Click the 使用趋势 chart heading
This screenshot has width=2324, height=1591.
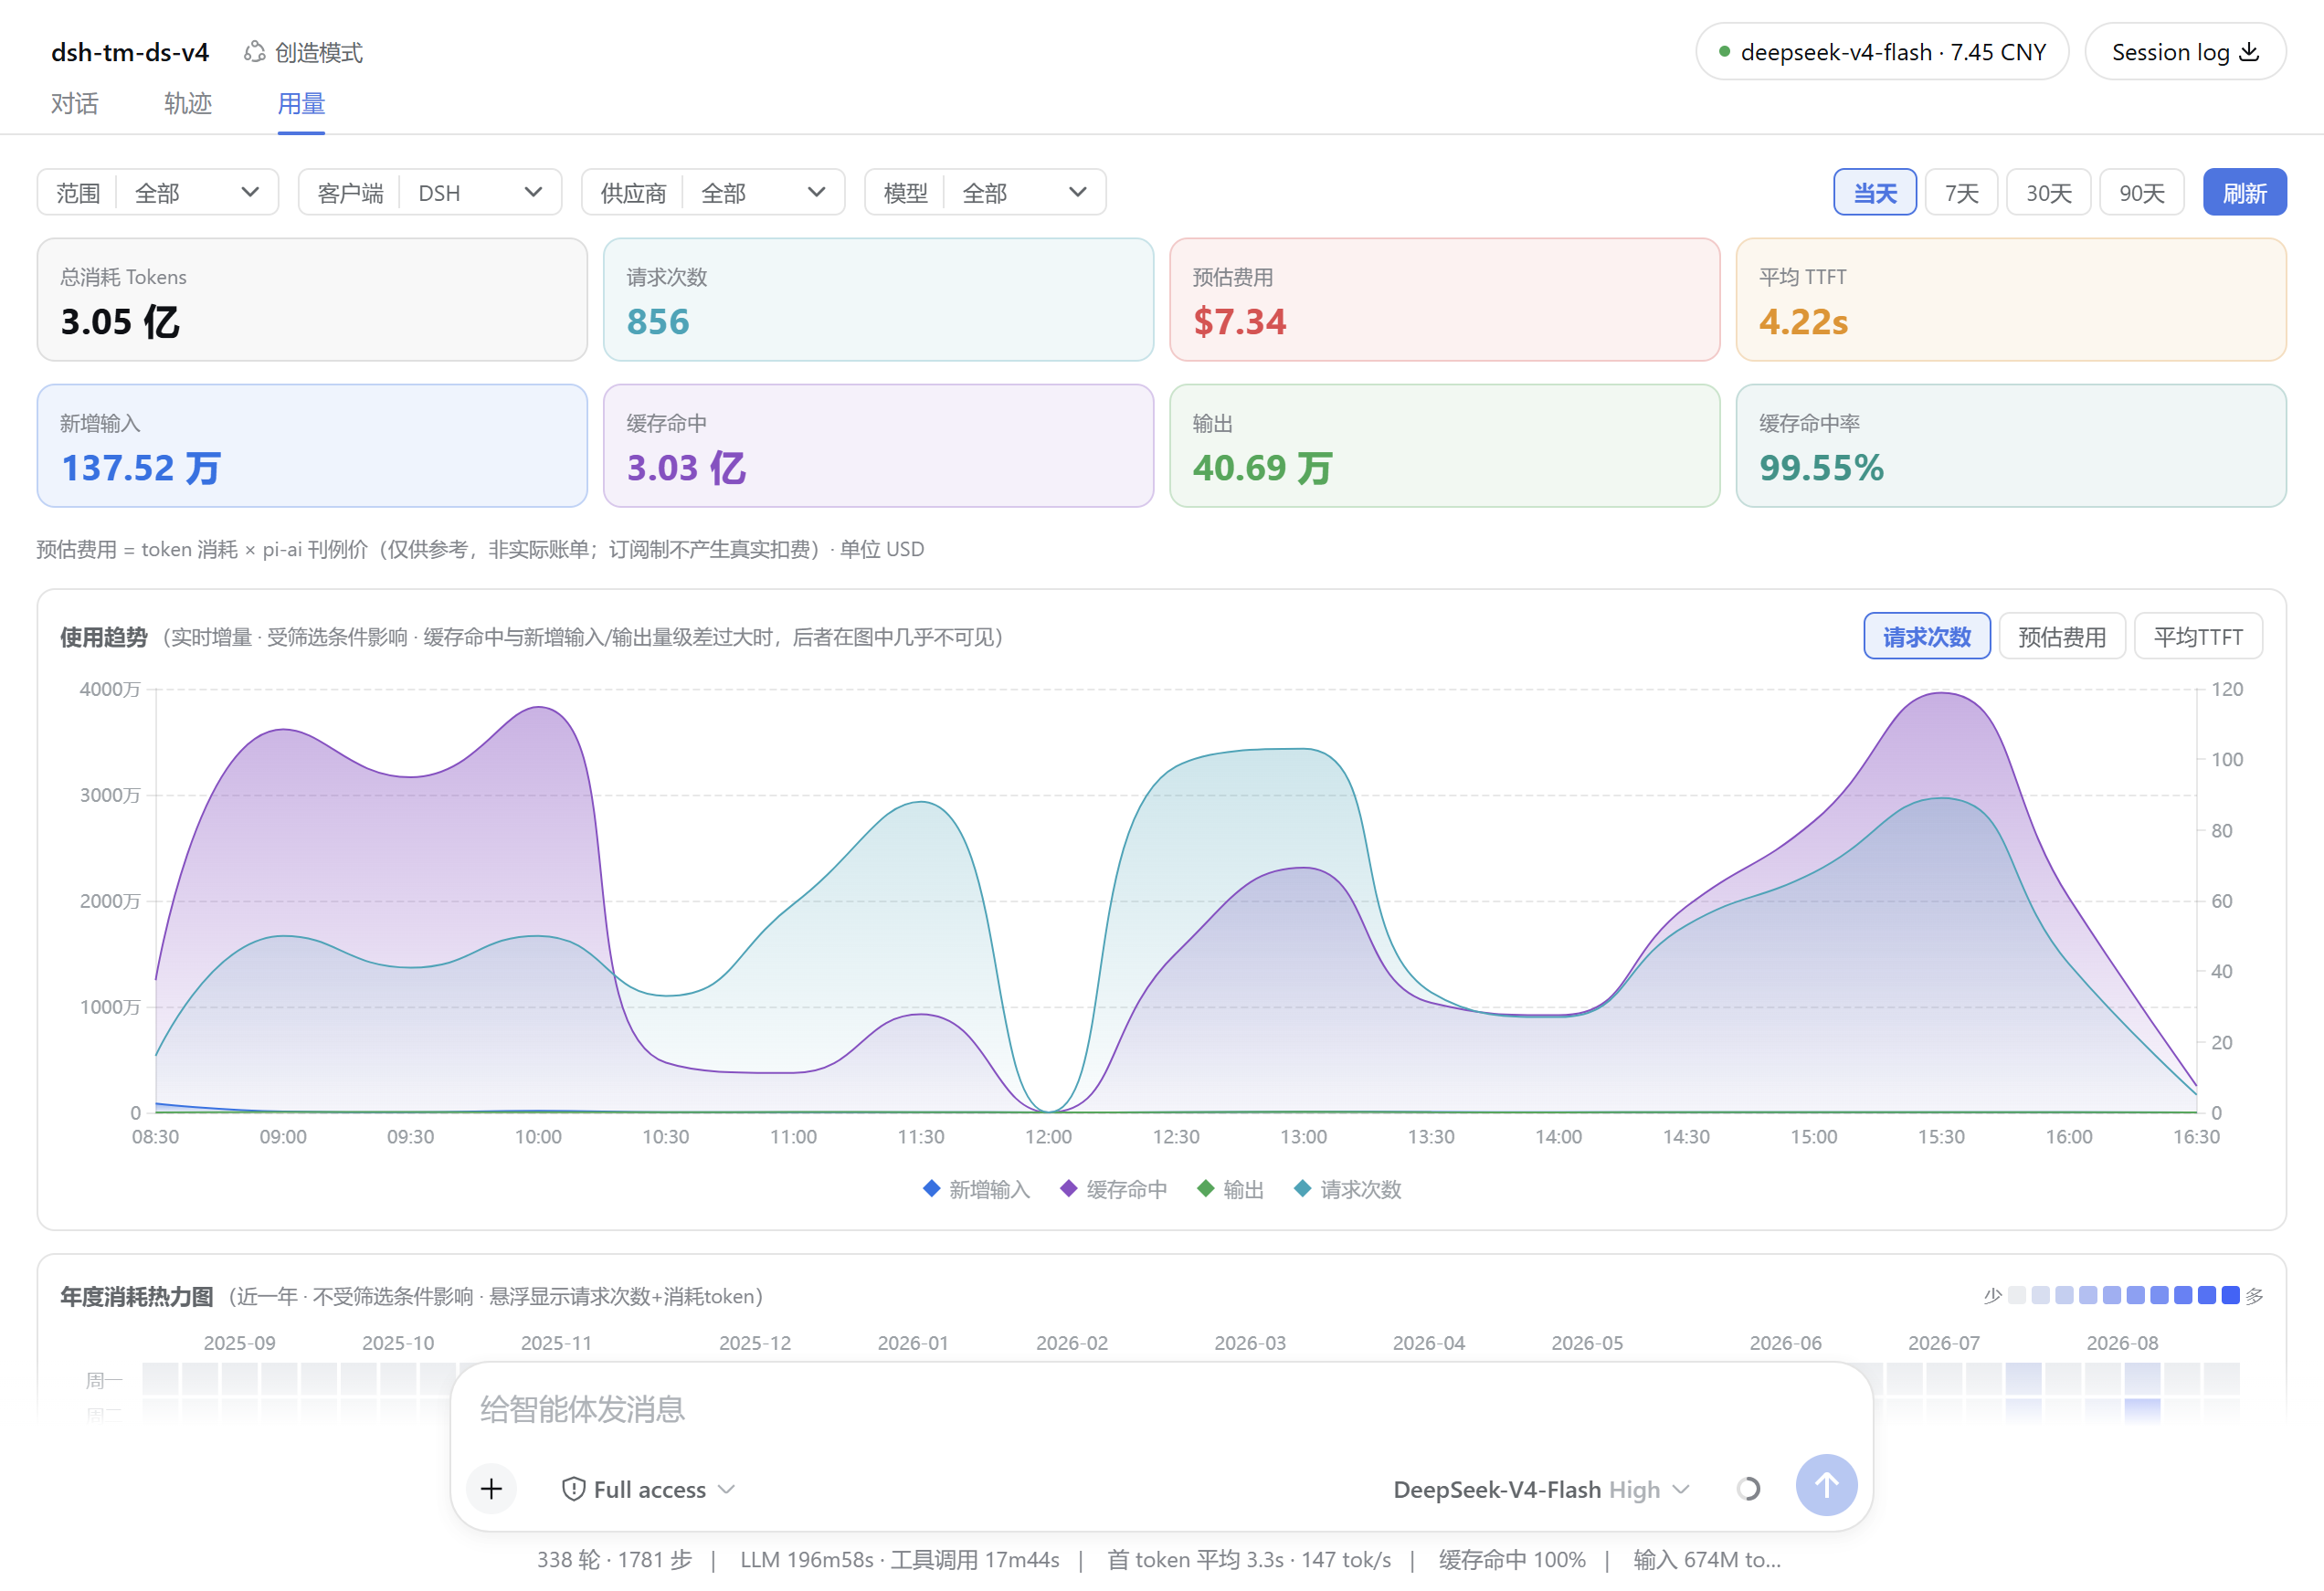(103, 636)
